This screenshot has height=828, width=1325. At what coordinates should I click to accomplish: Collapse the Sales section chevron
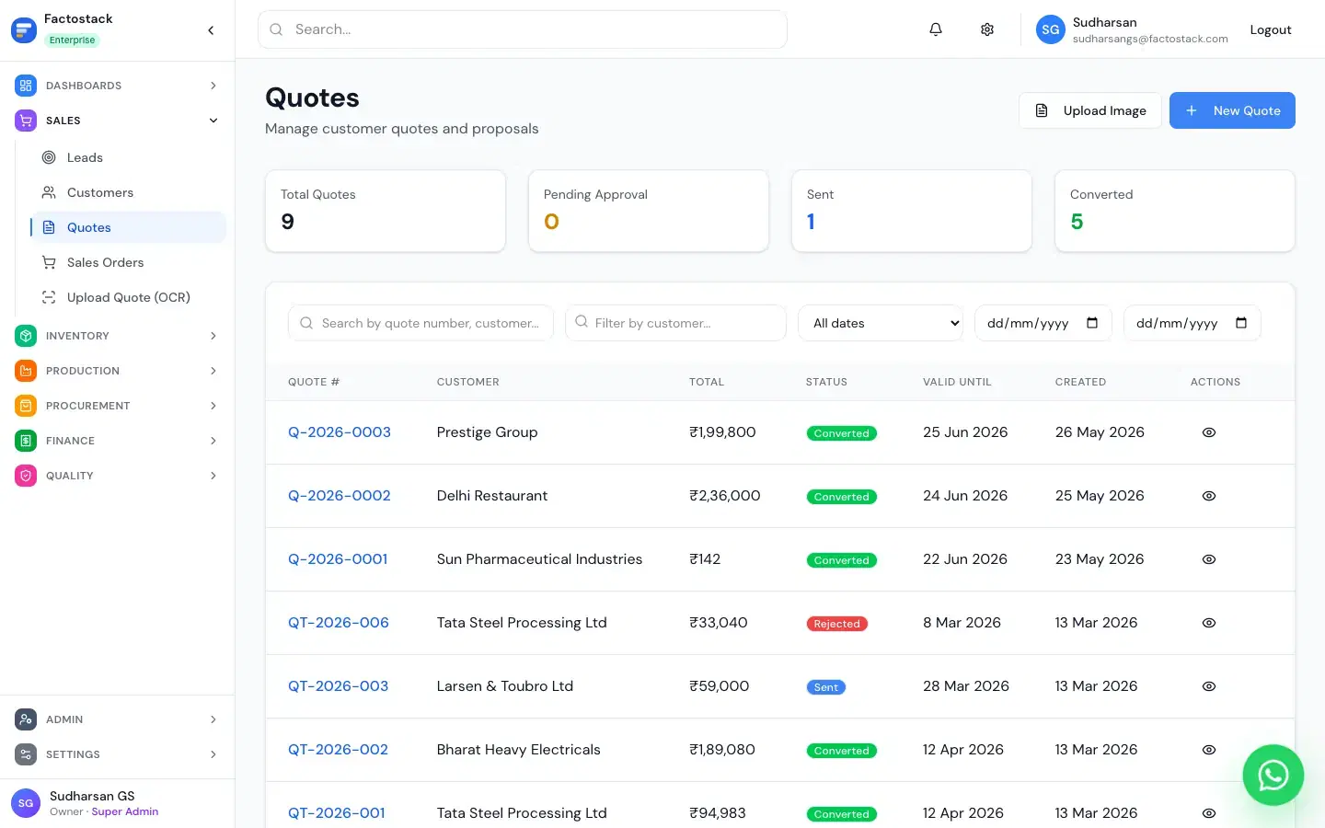(213, 121)
